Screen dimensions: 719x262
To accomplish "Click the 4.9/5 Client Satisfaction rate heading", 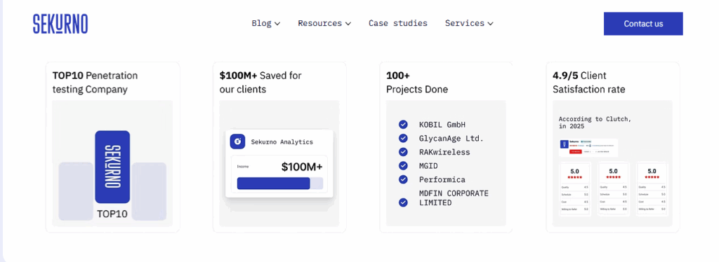I will pyautogui.click(x=589, y=82).
